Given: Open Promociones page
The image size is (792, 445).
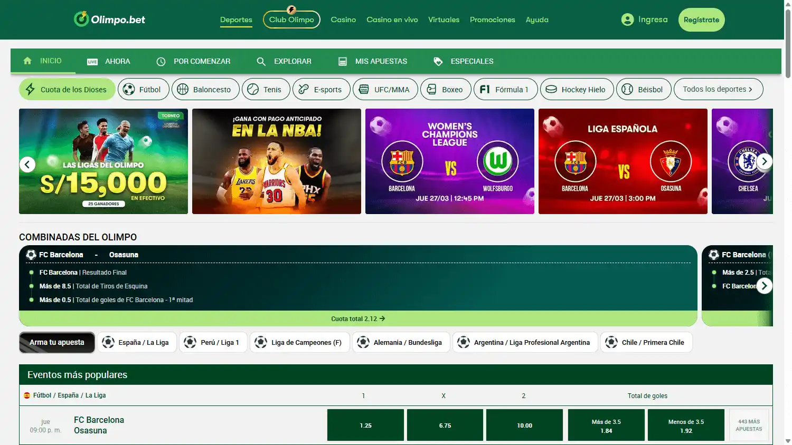Looking at the screenshot, I should coord(493,20).
